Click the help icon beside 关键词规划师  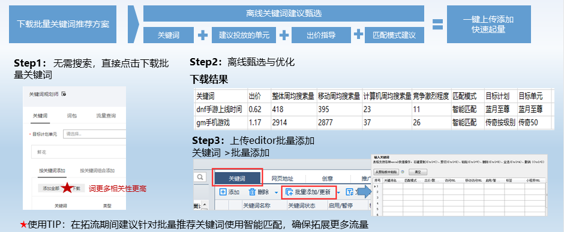[x=64, y=94]
